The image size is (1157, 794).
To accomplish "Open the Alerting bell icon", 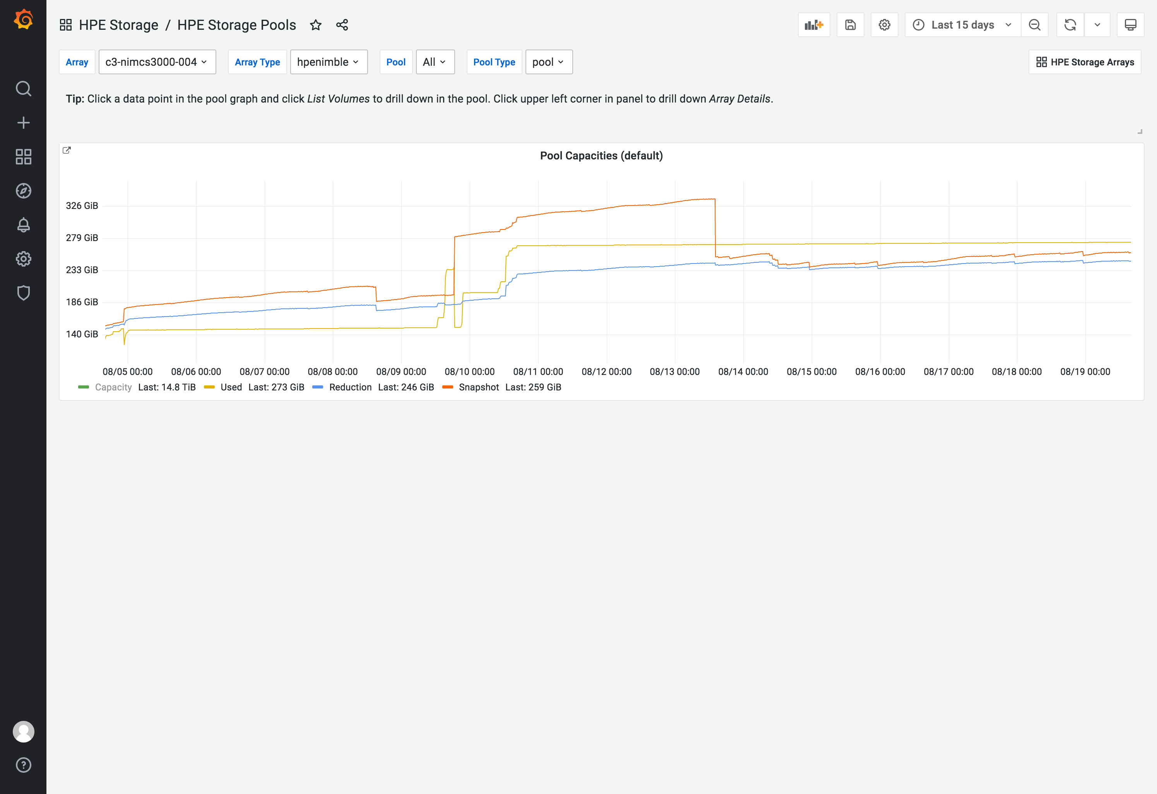I will point(23,225).
